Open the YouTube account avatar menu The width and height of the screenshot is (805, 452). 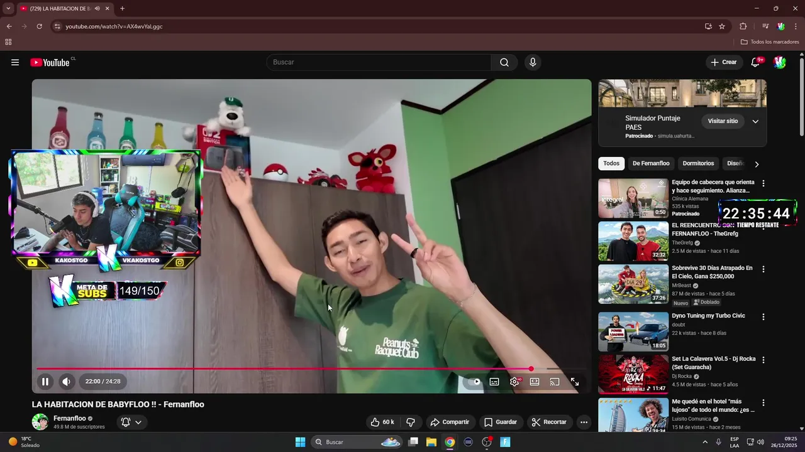(780, 62)
